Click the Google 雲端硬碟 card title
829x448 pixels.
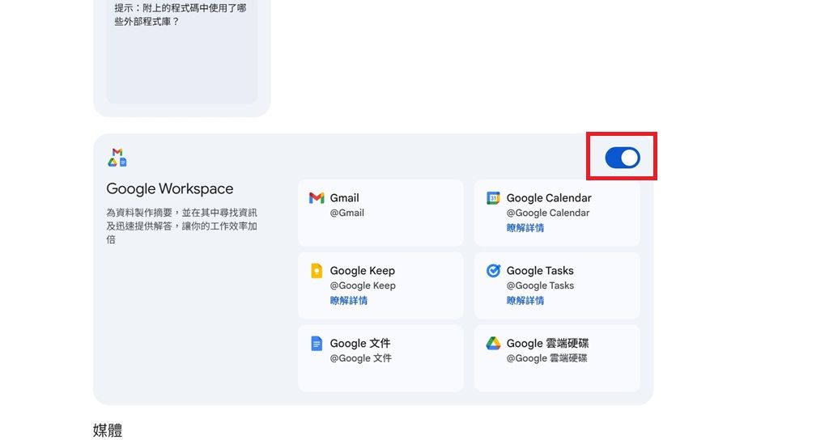click(548, 344)
